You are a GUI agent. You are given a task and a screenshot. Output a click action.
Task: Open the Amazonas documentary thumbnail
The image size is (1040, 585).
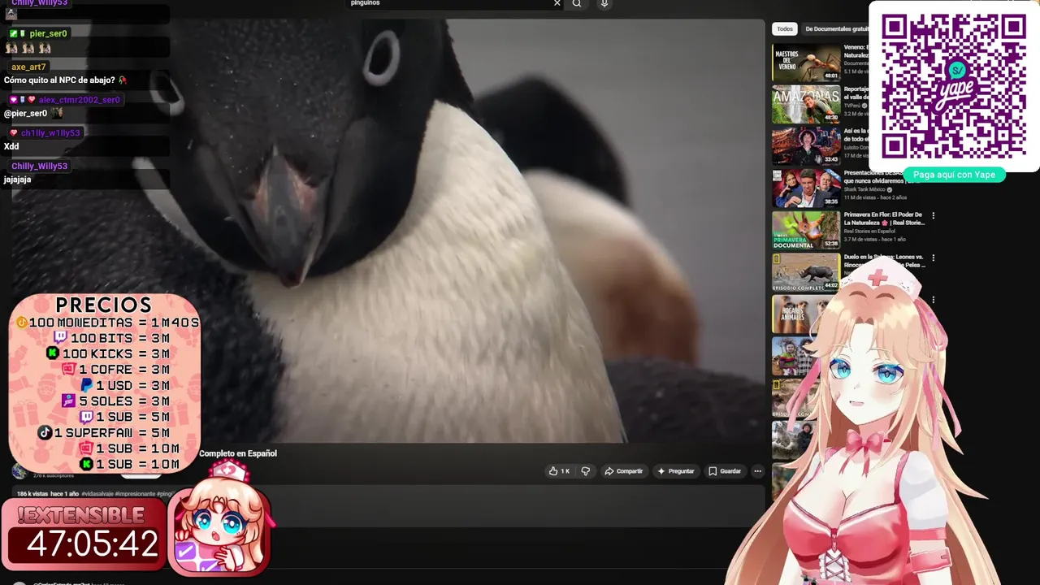pyautogui.click(x=806, y=104)
